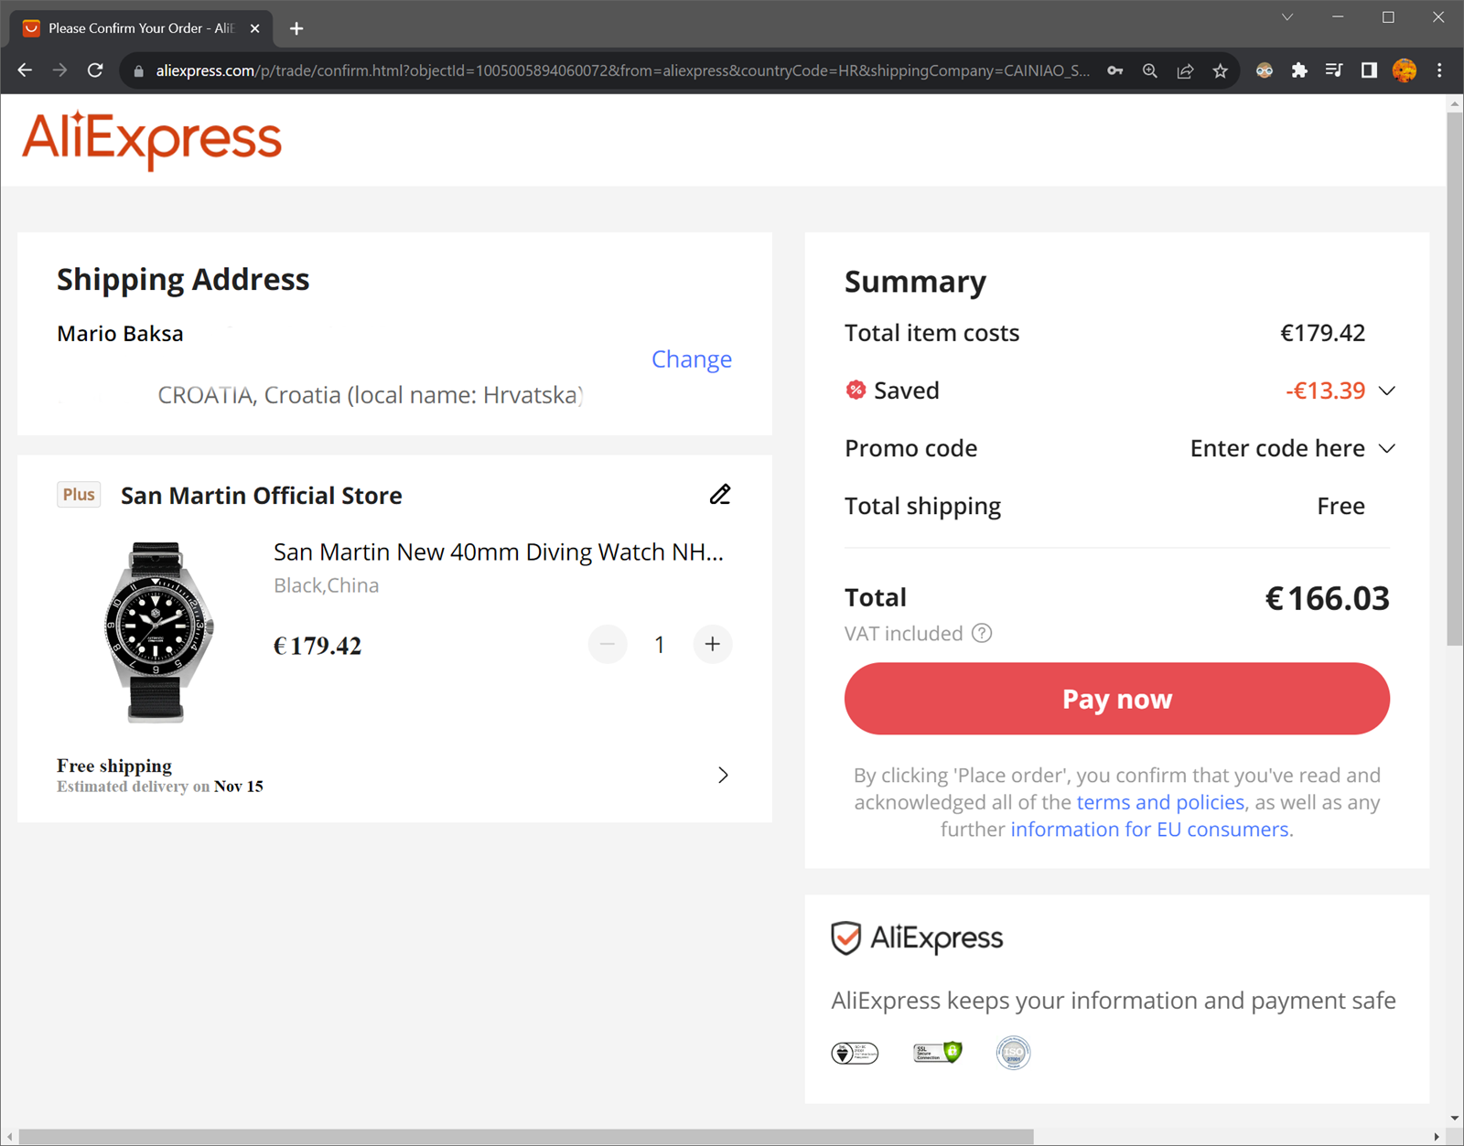
Task: Click the Pay now button
Action: pos(1117,699)
